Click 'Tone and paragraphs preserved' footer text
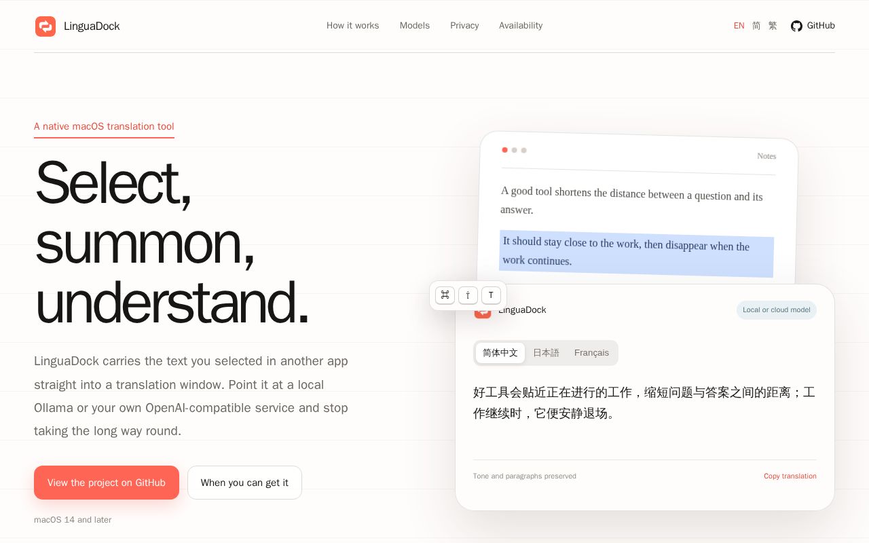Viewport: 869px width, 543px height. point(525,476)
